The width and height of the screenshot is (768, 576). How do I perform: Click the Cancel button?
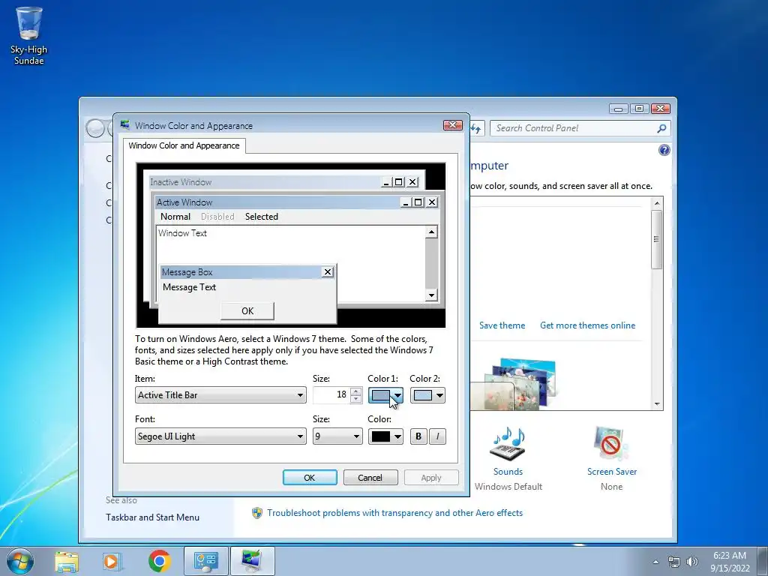370,478
